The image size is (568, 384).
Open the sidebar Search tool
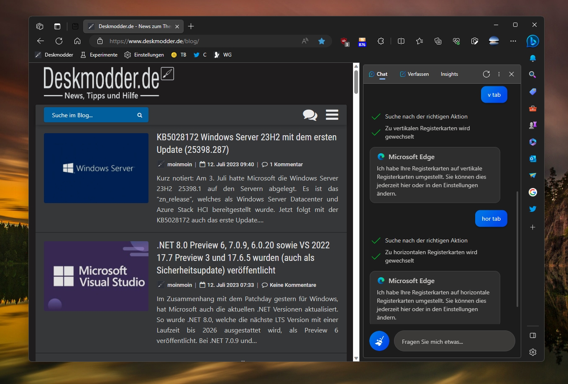(x=532, y=75)
